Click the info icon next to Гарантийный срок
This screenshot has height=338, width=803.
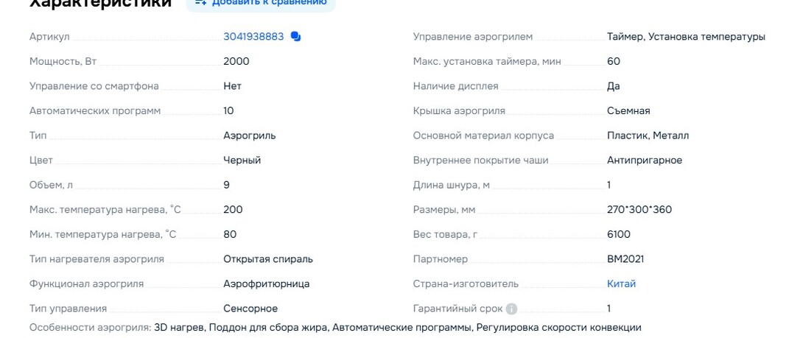click(511, 309)
